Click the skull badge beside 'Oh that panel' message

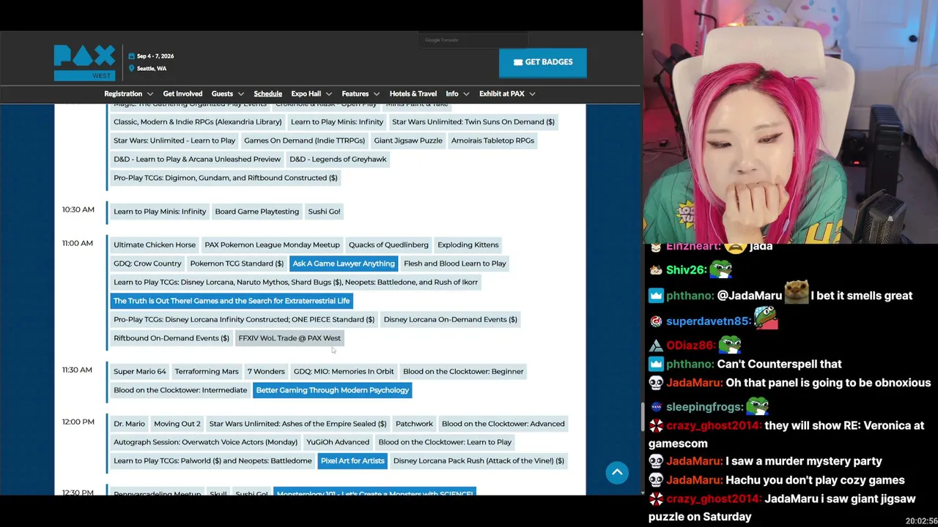(656, 383)
